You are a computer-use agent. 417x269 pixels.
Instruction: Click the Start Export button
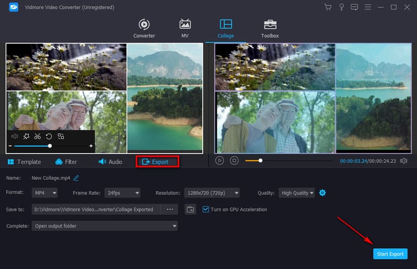(390, 254)
